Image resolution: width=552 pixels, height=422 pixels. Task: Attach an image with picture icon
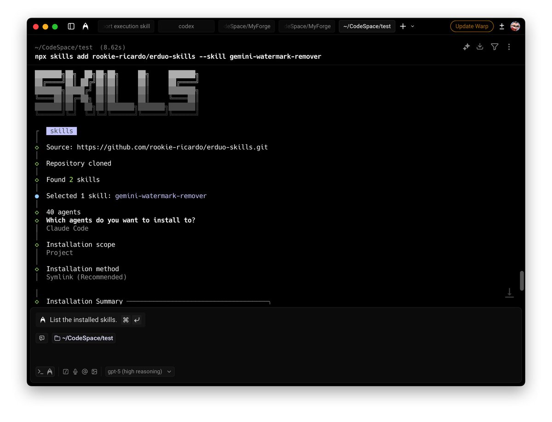pyautogui.click(x=94, y=371)
